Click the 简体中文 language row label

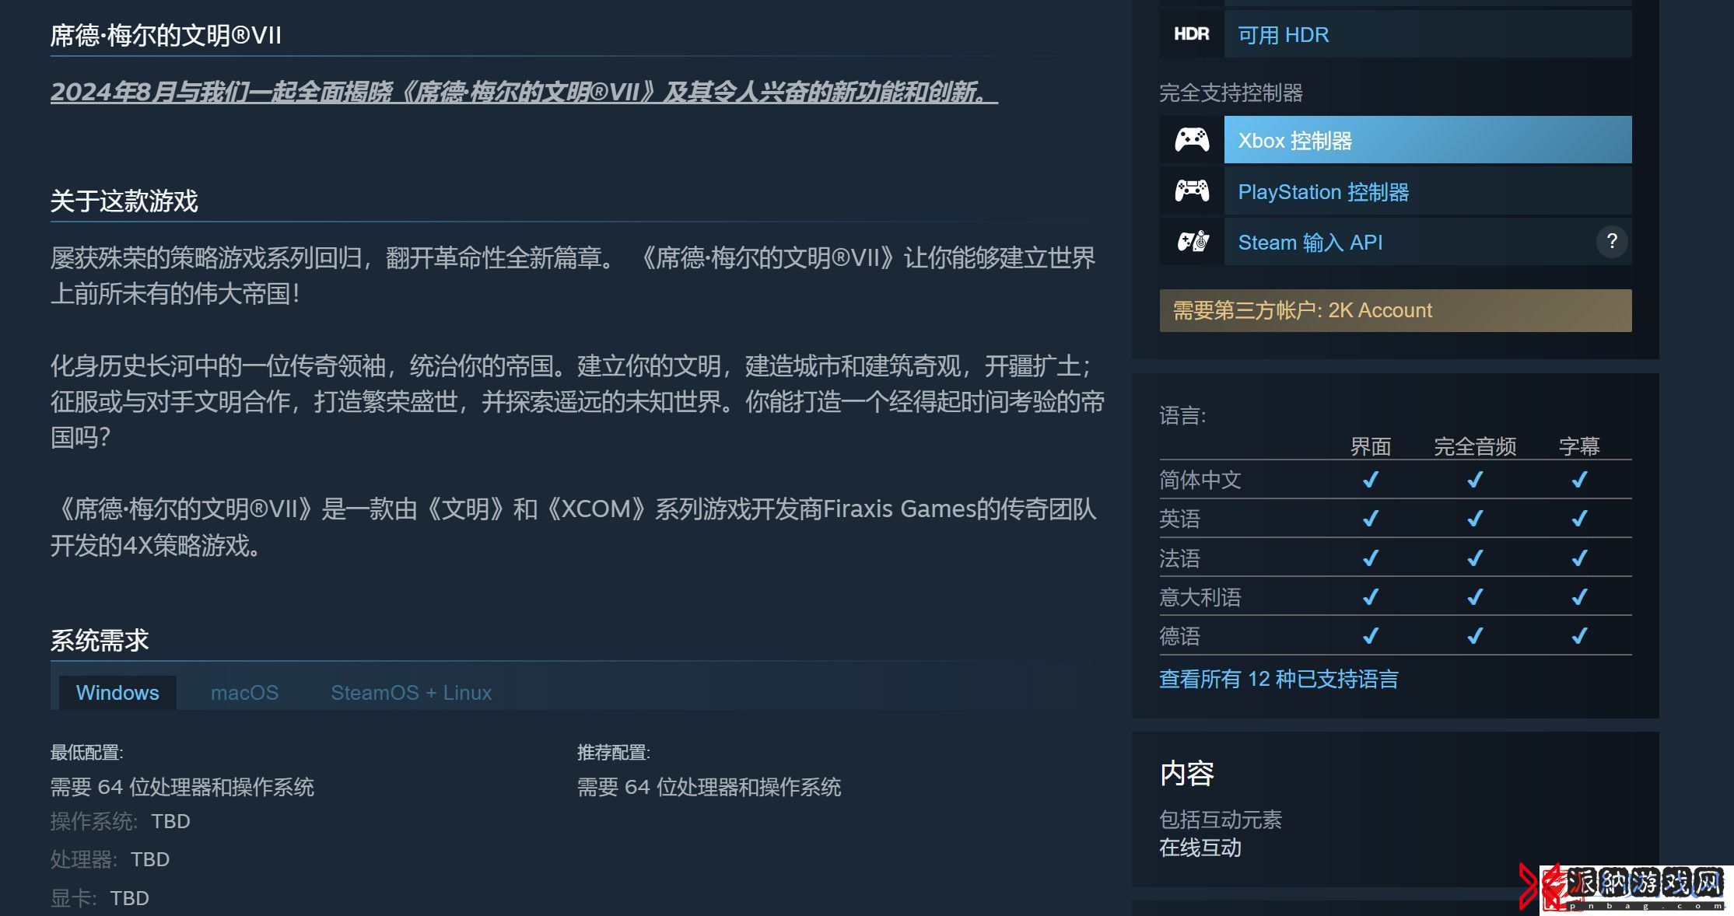point(1200,480)
